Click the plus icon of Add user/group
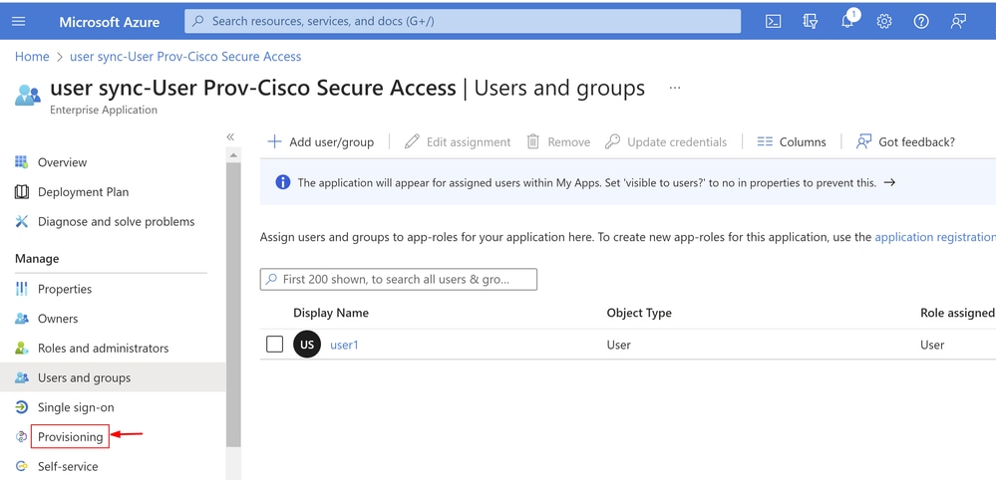Screen dimensions: 996x480 [x=274, y=141]
